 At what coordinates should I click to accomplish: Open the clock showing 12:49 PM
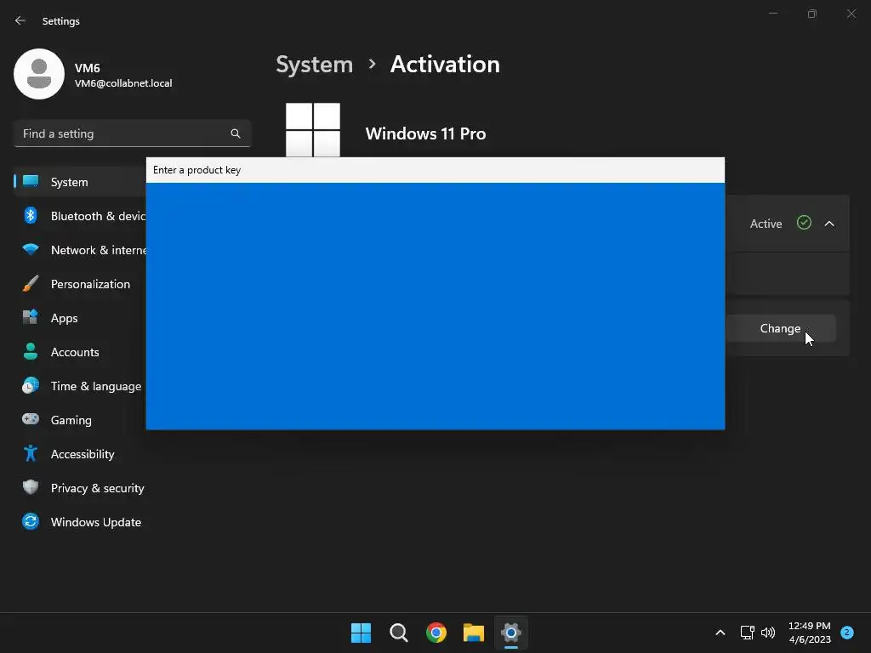(810, 633)
